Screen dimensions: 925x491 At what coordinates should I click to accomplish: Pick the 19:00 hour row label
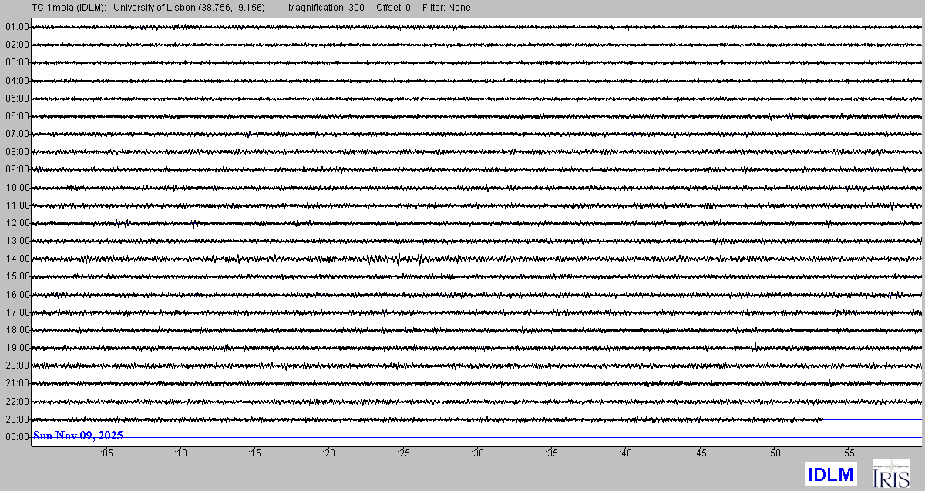pyautogui.click(x=17, y=348)
